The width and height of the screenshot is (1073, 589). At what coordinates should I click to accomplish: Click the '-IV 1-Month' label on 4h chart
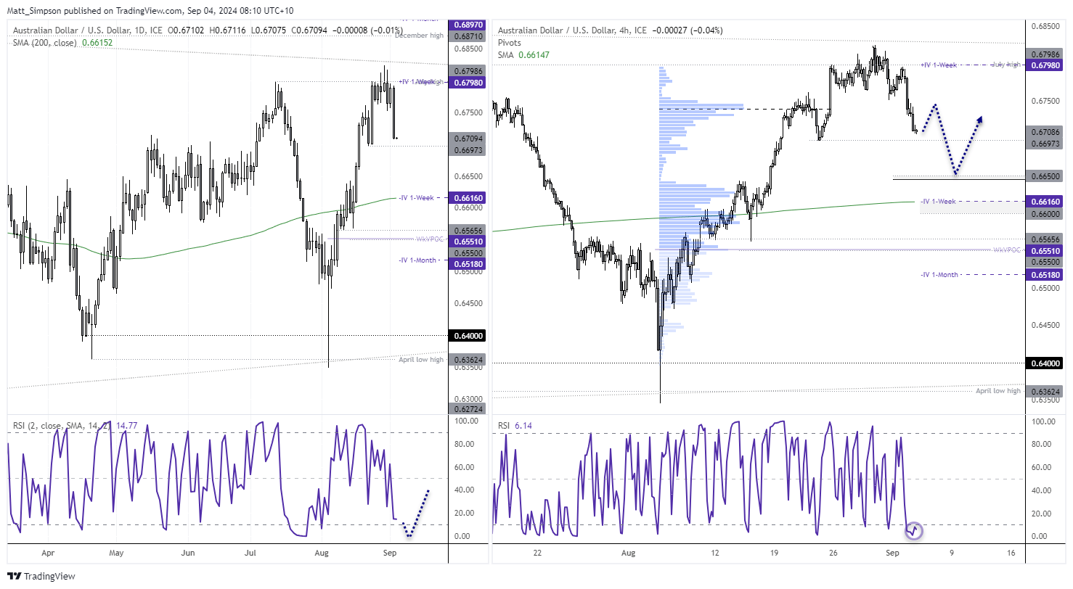(x=939, y=274)
